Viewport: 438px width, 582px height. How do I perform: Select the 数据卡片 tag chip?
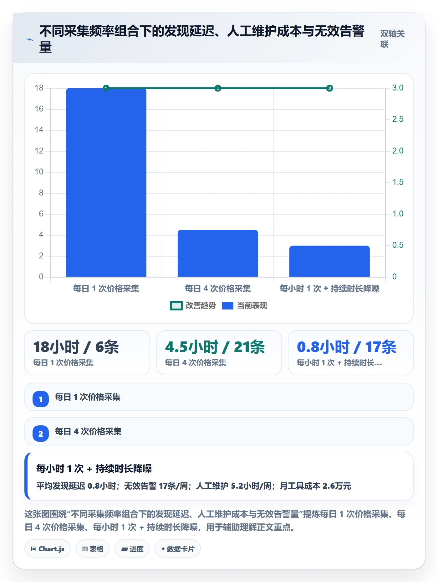click(x=178, y=548)
